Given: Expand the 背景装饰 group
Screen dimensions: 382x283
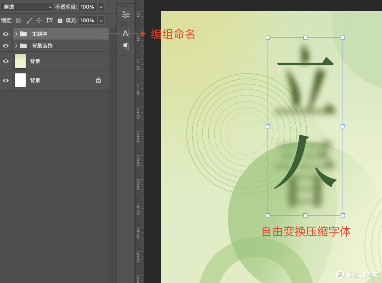Looking at the screenshot, I should (16, 46).
